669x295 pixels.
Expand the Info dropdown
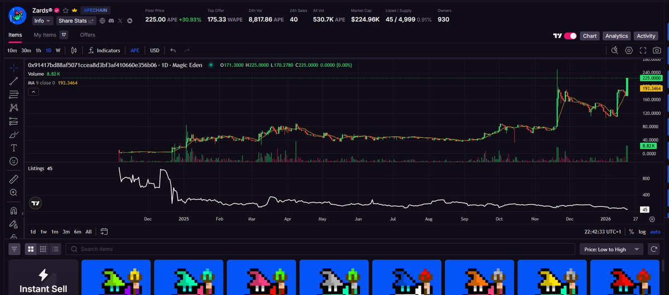[x=42, y=21]
